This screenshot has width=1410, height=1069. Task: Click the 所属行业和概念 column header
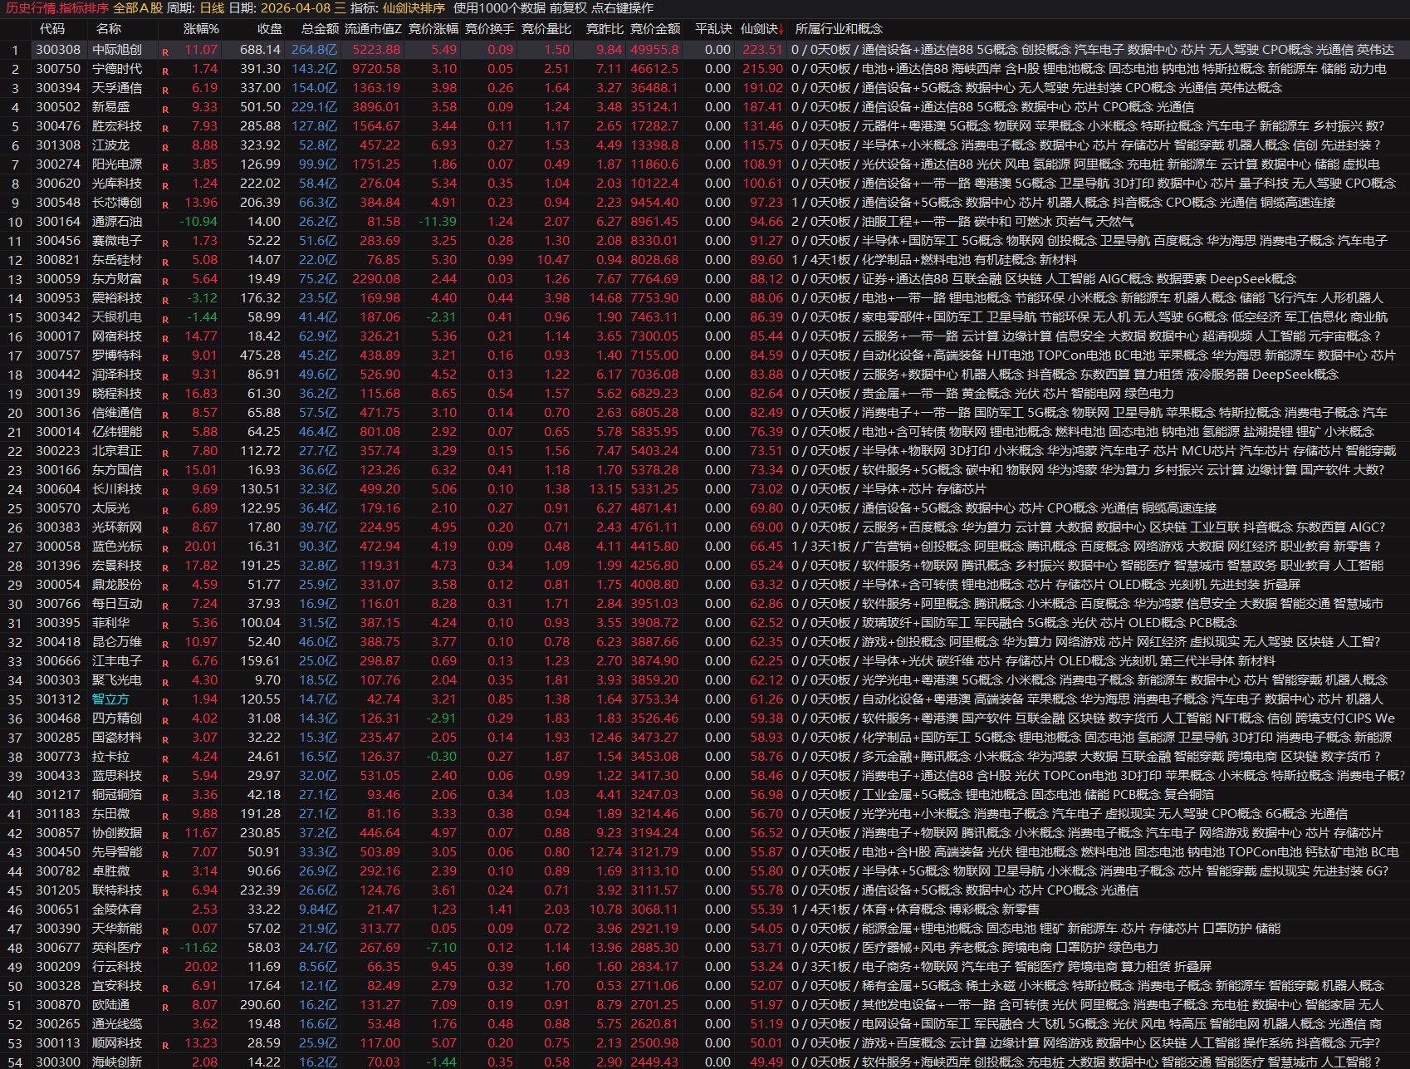pos(839,29)
